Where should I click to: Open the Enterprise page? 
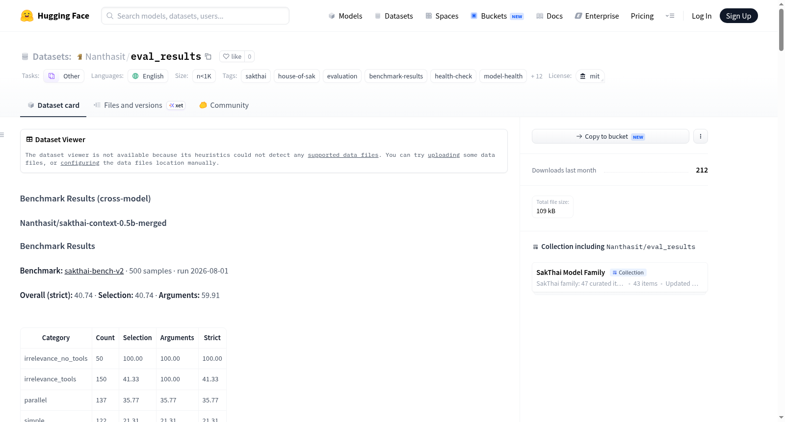point(597,16)
